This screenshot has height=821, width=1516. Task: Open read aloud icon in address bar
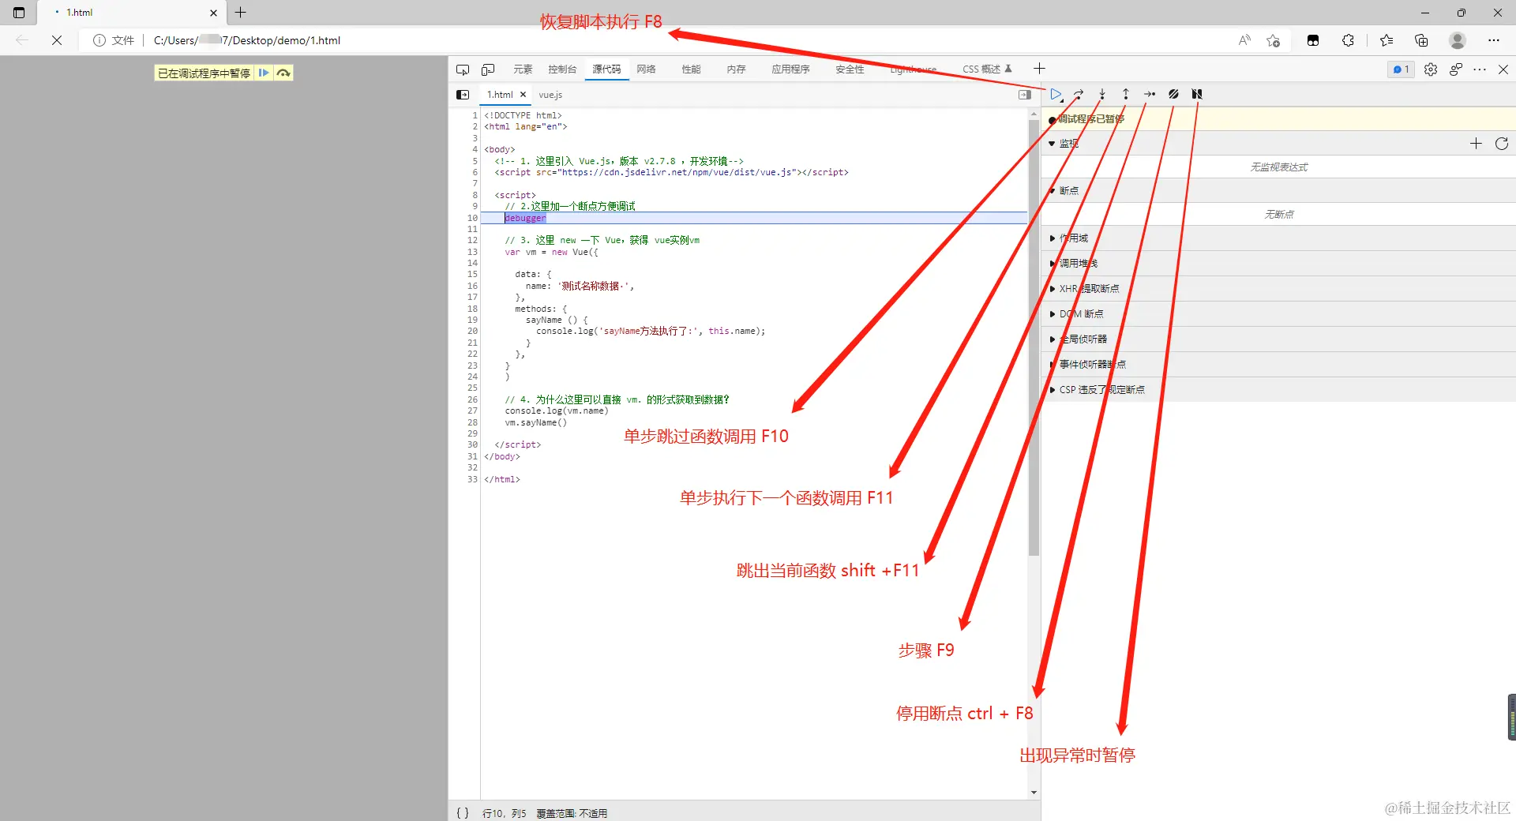coord(1244,40)
